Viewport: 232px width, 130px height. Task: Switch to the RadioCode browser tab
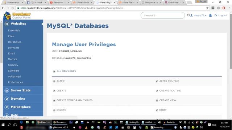click(x=174, y=3)
